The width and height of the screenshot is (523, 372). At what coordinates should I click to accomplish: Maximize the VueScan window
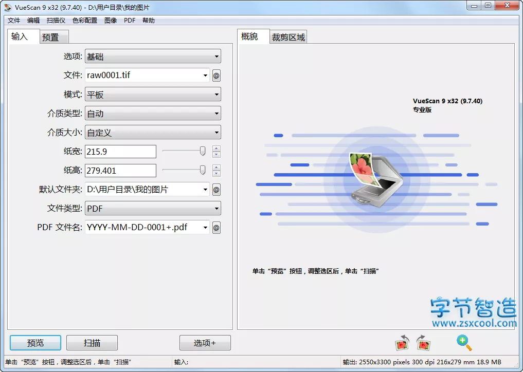click(x=488, y=6)
